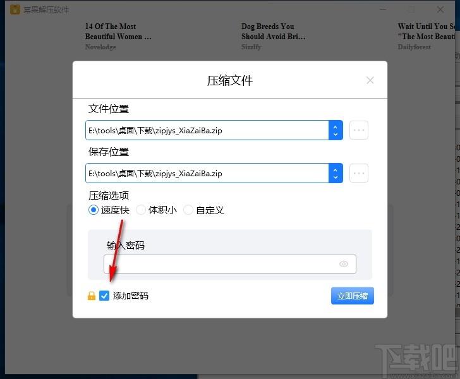Viewport: 460px width, 379px height.
Task: Click the app logo icon in title bar
Action: (15, 9)
